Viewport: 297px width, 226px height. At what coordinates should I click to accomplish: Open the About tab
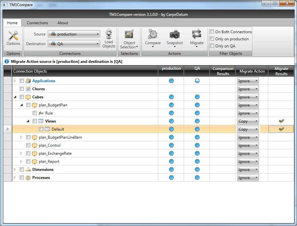63,23
